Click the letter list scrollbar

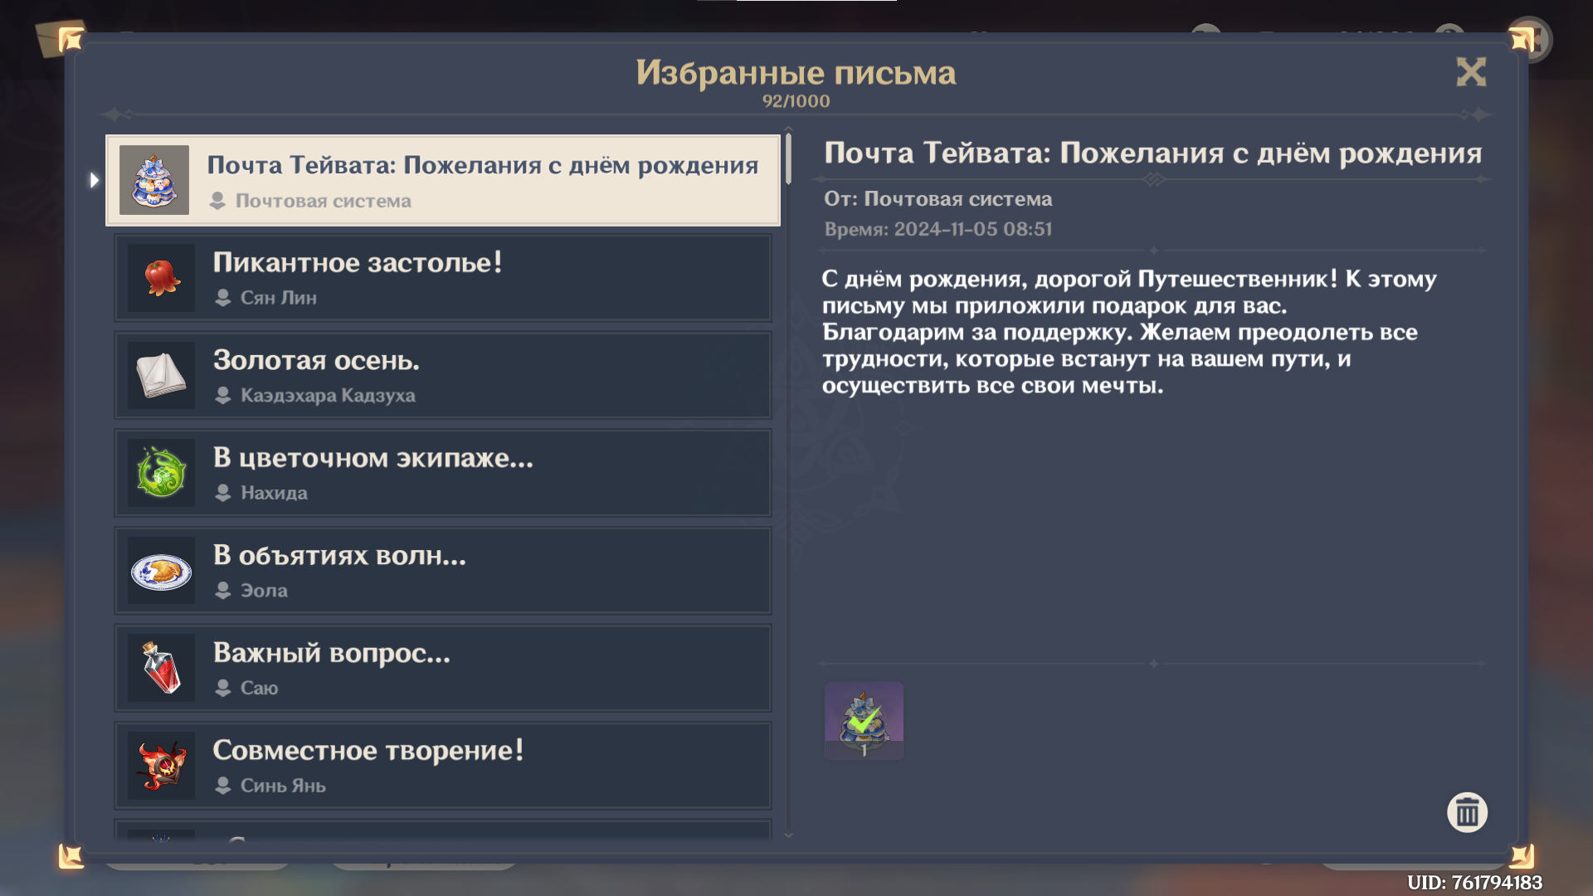788,159
